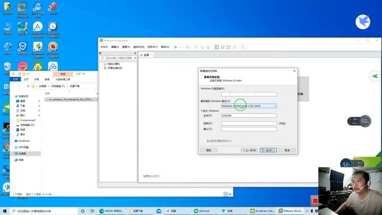This screenshot has width=382, height=215.
Task: Close the VMware library side panel
Action: click(135, 53)
